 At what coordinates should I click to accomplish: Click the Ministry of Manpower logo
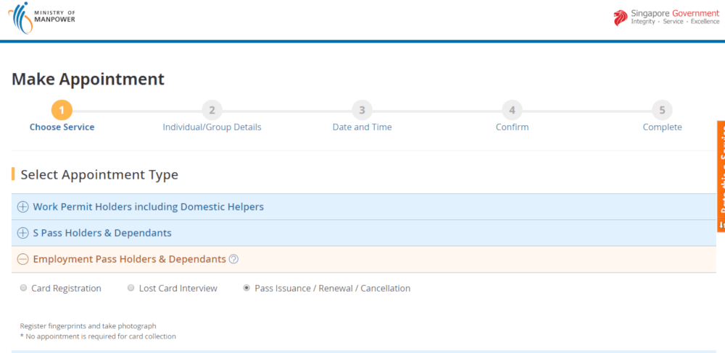[x=41, y=18]
